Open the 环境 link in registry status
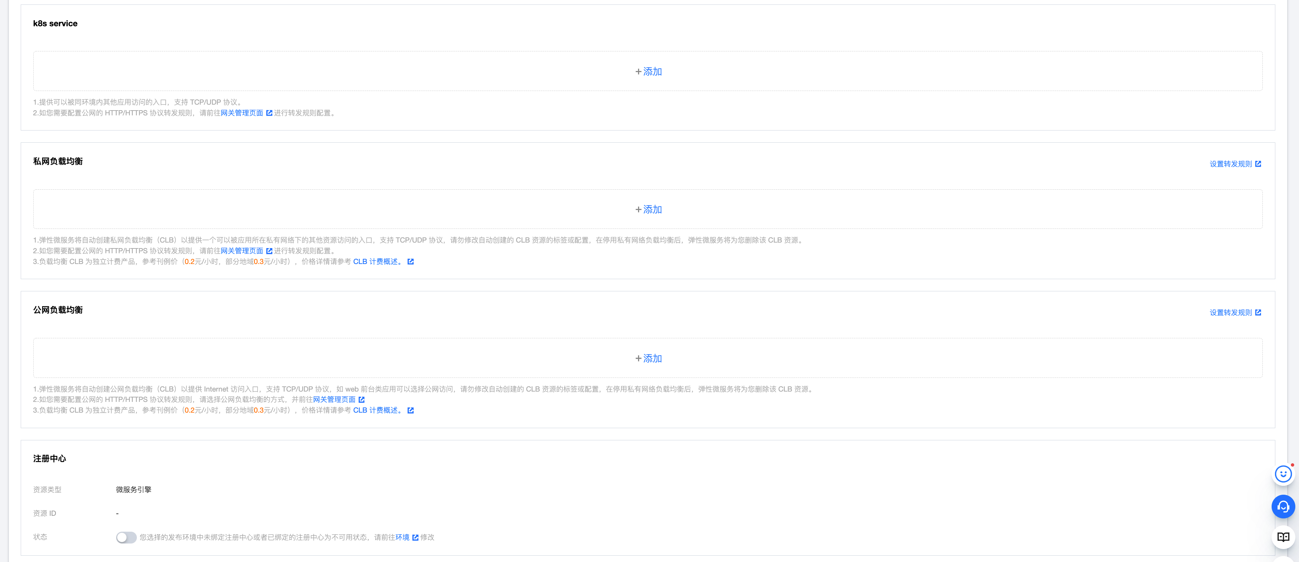This screenshot has width=1299, height=562. click(x=402, y=537)
